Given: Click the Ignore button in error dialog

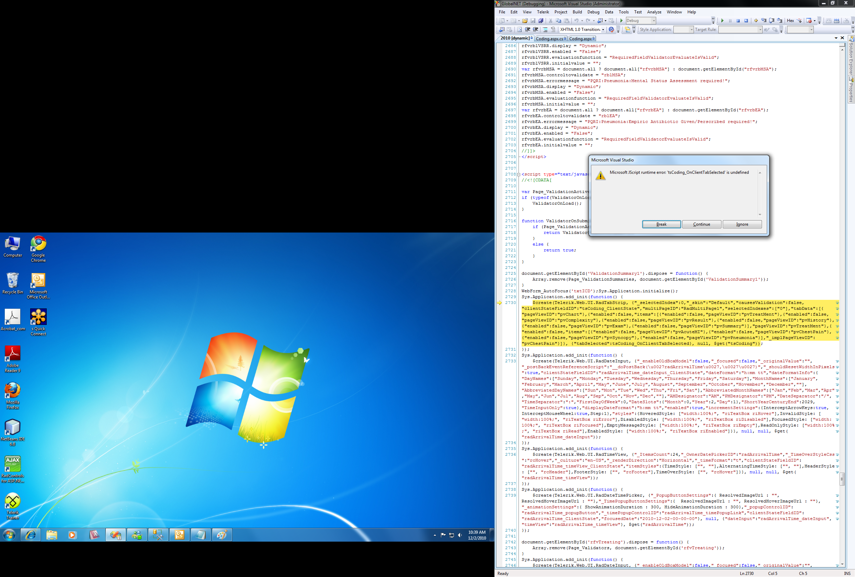Looking at the screenshot, I should (742, 225).
